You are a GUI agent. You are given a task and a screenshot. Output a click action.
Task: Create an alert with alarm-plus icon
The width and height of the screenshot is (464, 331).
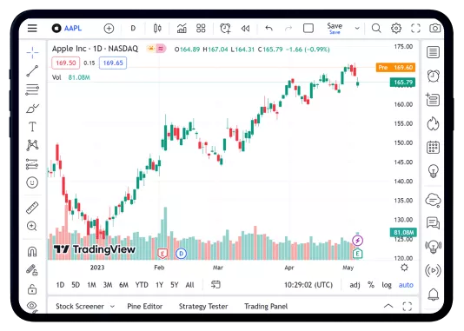[x=225, y=29]
